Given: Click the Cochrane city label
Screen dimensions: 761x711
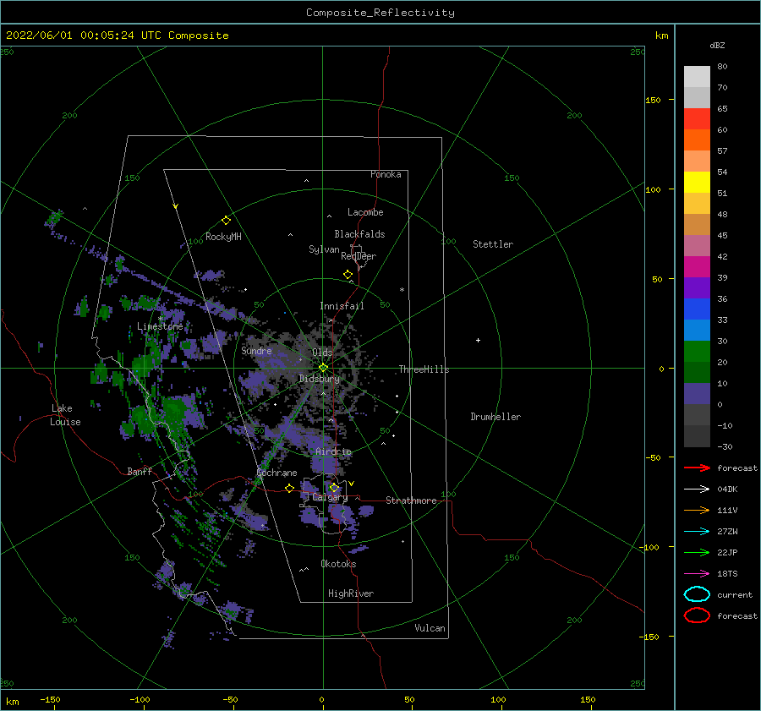Looking at the screenshot, I should [276, 473].
